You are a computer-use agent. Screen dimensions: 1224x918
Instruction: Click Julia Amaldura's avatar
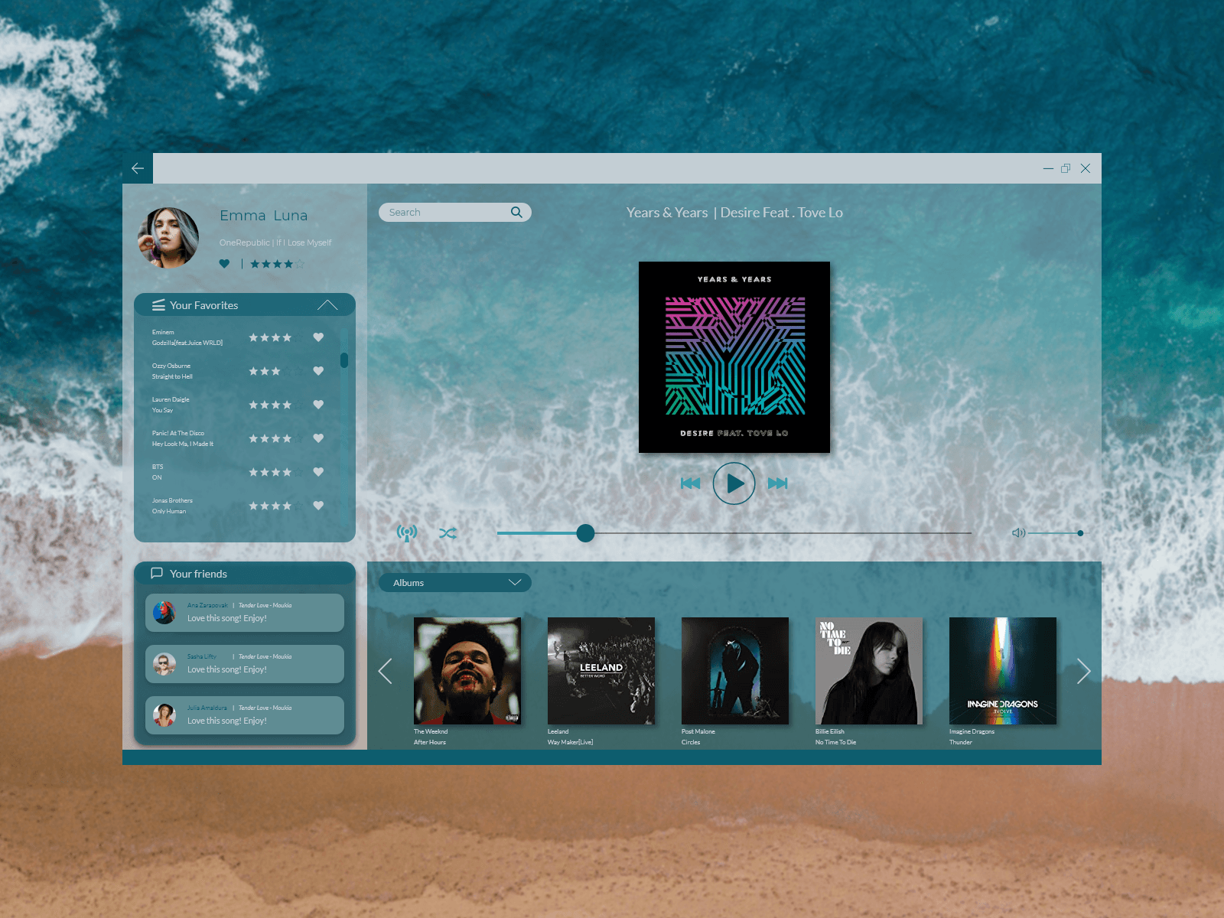tap(164, 715)
